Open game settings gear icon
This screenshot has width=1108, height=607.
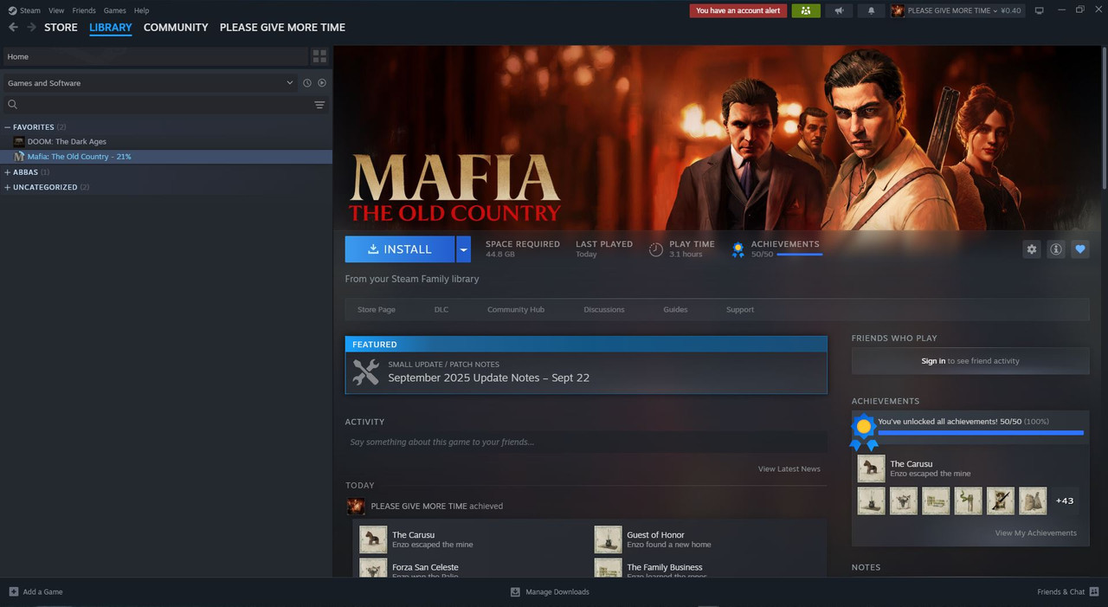[x=1031, y=249]
